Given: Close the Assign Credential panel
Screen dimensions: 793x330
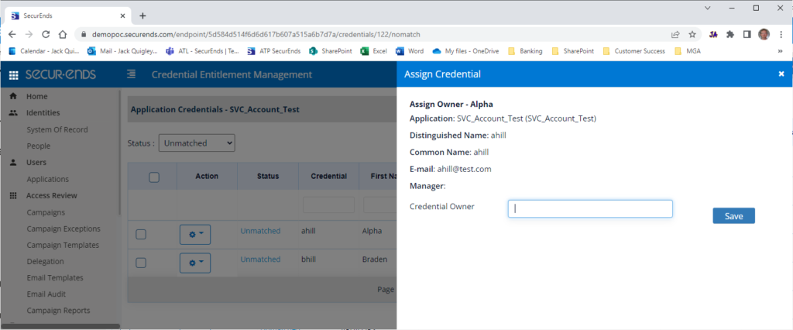Looking at the screenshot, I should [781, 74].
